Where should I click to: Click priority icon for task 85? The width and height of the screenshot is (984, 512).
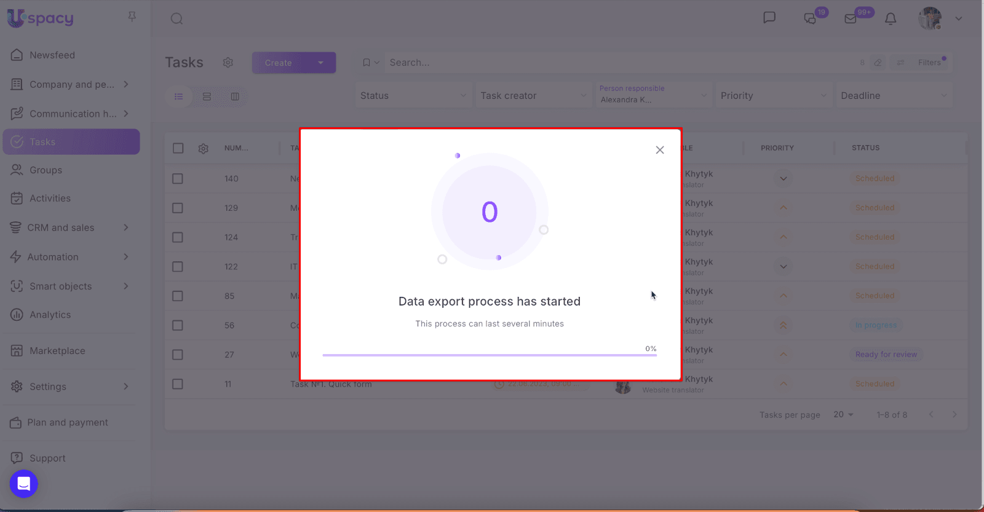point(783,296)
